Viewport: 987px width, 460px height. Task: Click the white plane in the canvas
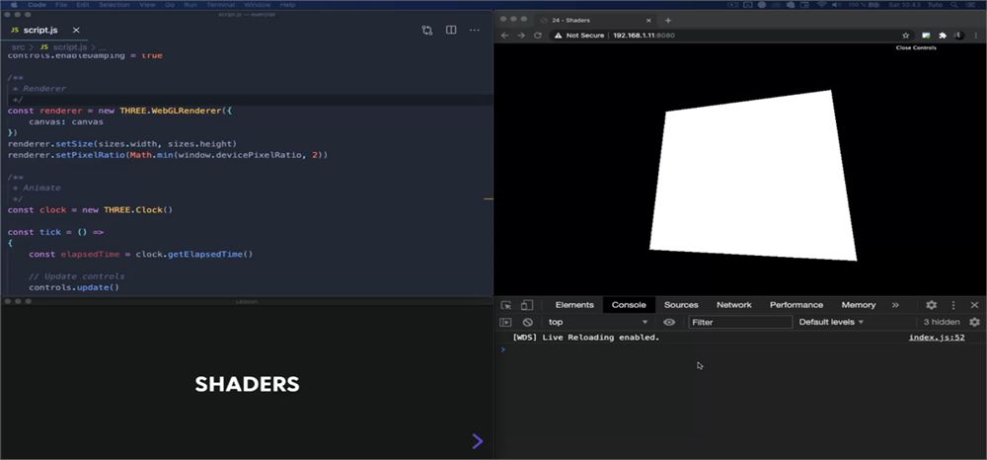click(x=752, y=176)
